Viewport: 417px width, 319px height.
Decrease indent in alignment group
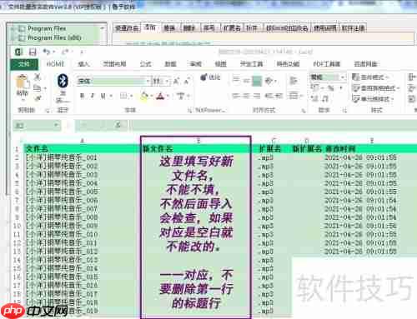pyautogui.click(x=269, y=96)
